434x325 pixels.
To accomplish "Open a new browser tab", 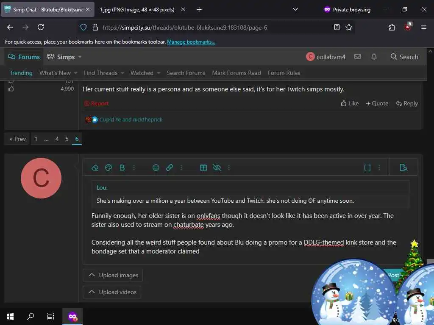I will pos(199,10).
